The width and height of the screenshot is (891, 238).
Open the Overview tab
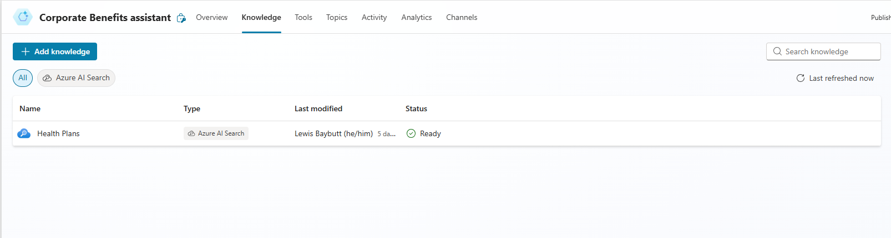click(212, 17)
